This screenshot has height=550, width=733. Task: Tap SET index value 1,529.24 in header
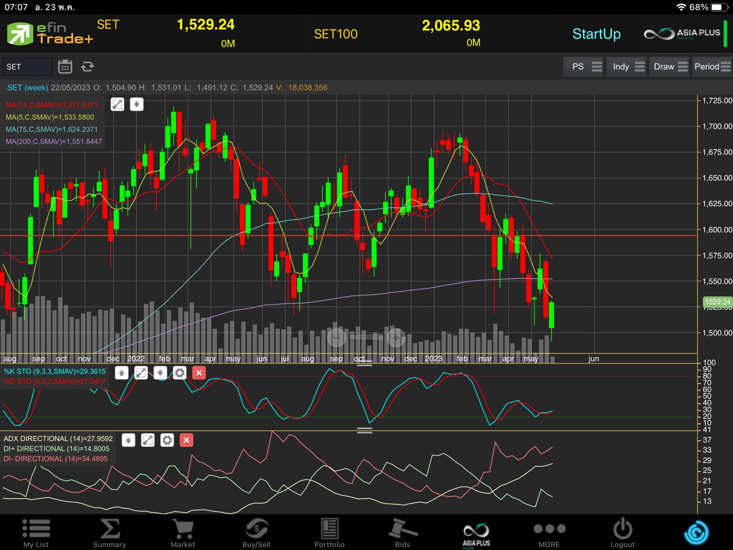(x=206, y=24)
